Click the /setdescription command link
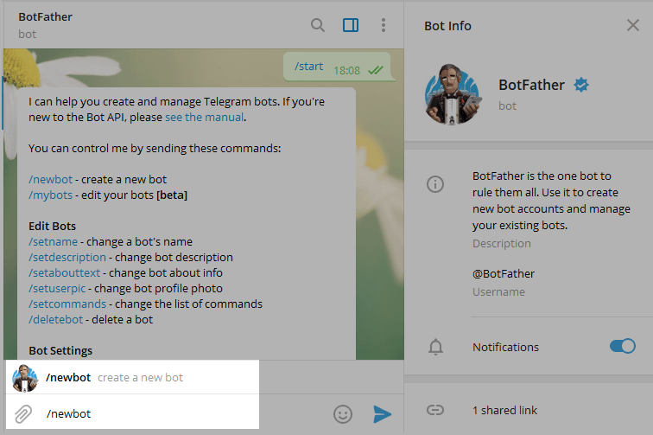Image resolution: width=653 pixels, height=435 pixels. (67, 257)
